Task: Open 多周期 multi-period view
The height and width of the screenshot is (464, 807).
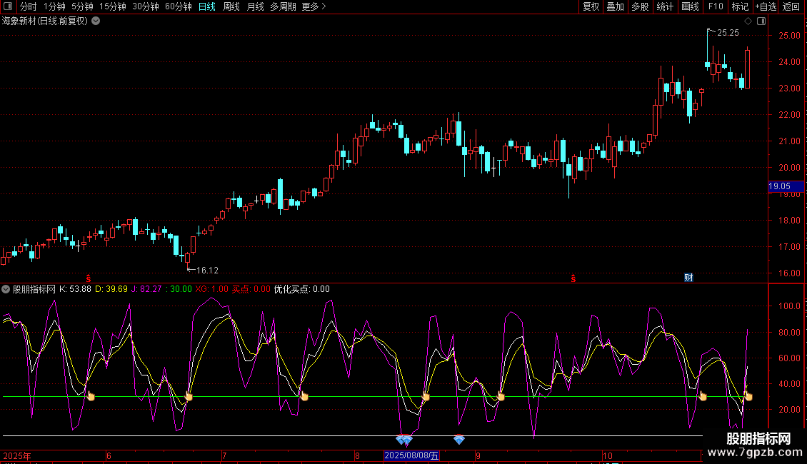Action: pos(283,6)
